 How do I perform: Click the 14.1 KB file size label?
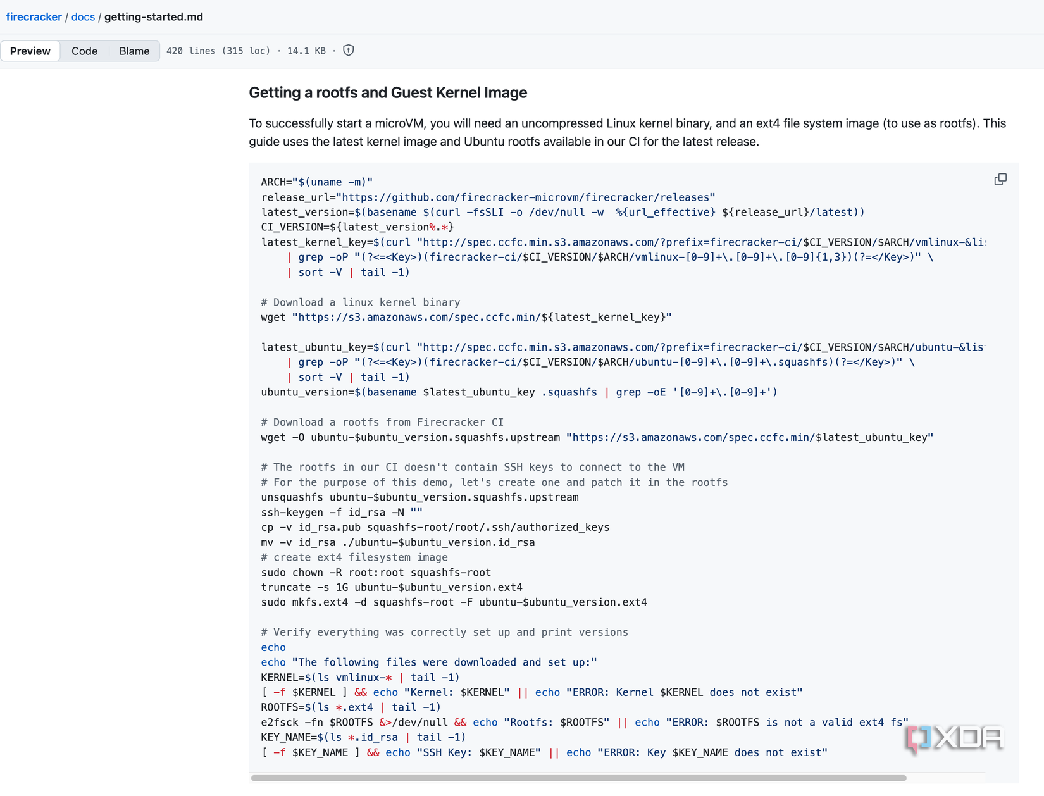[306, 51]
